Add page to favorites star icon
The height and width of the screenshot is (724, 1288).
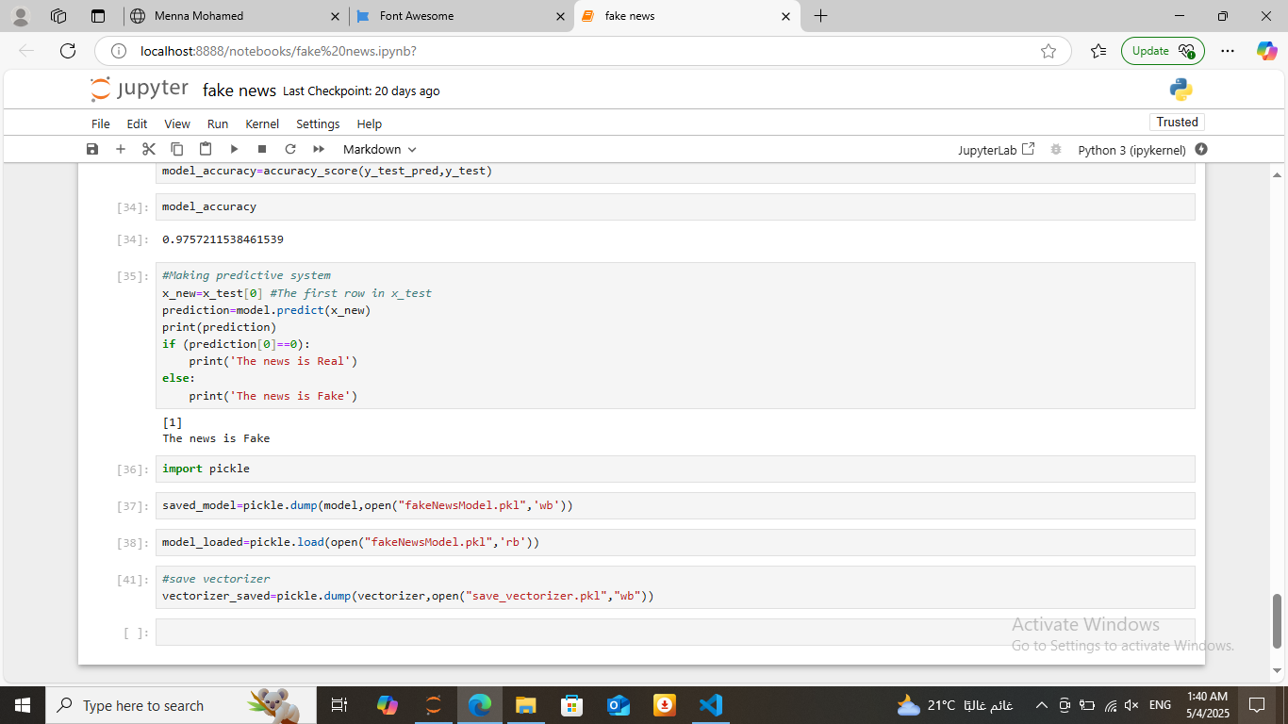pyautogui.click(x=1049, y=51)
